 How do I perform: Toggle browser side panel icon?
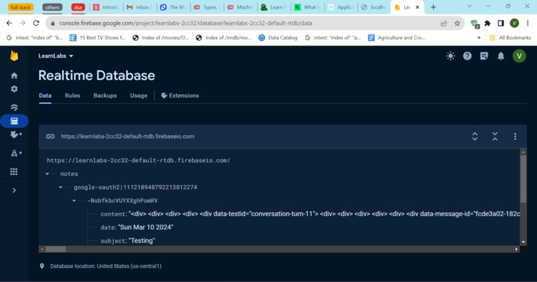pyautogui.click(x=501, y=23)
